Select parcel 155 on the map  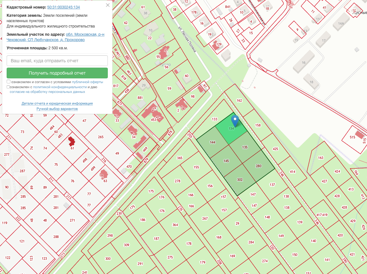pos(196,167)
